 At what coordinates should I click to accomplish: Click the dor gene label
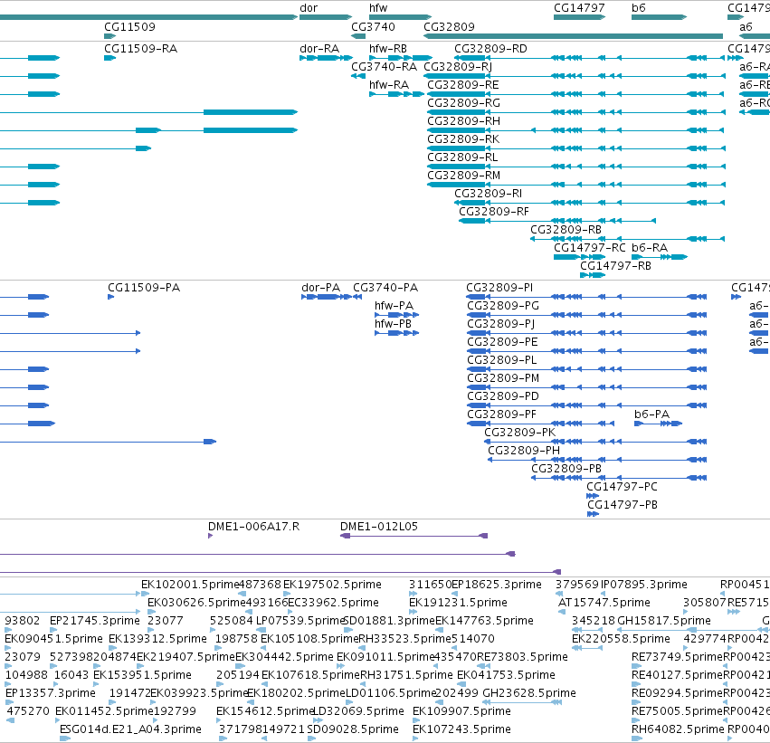coord(309,8)
